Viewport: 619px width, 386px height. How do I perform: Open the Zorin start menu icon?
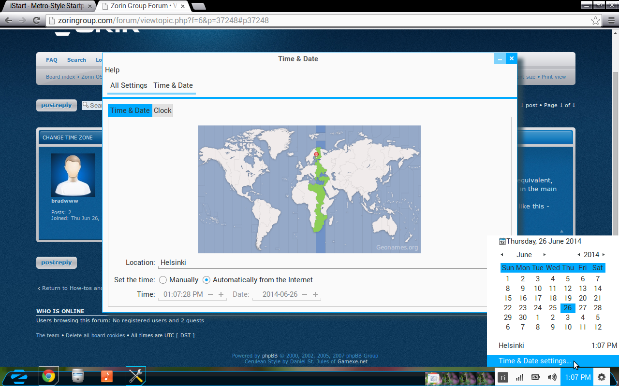[19, 377]
